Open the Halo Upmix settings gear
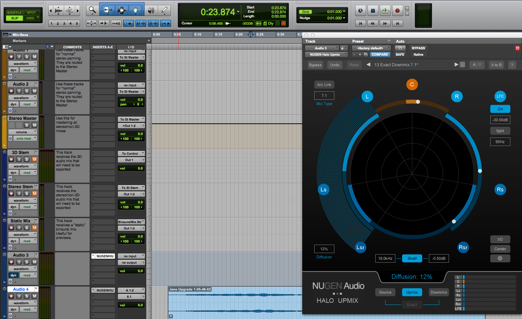Viewport: 522px width, 319px height. [500, 258]
